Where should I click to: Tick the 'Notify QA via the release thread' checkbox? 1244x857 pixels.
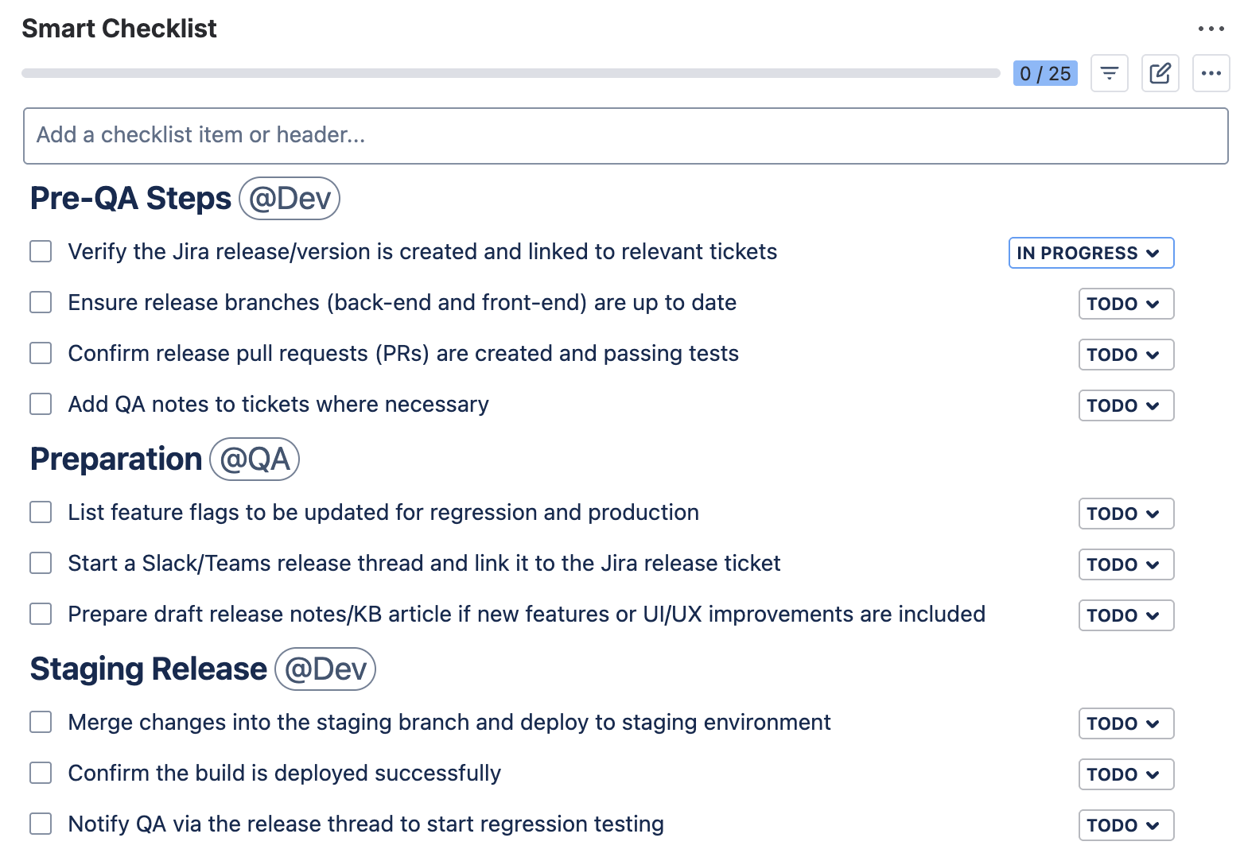(41, 824)
